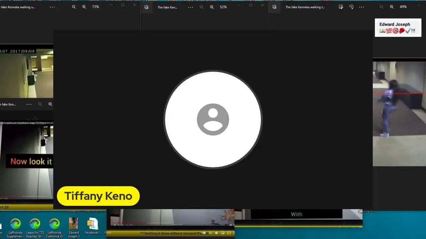Screen dimensions: 426x239
Task: Click the 'Now look it' video frame
Action: pos(27,161)
